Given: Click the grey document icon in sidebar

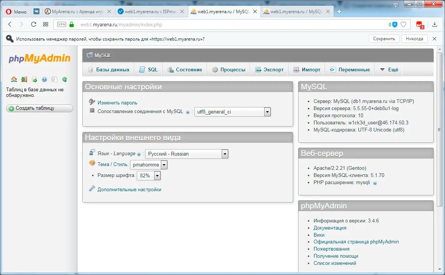Looking at the screenshot, I should pyautogui.click(x=54, y=80).
